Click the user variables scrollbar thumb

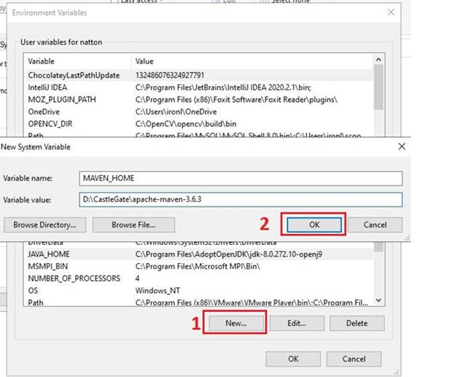(378, 87)
